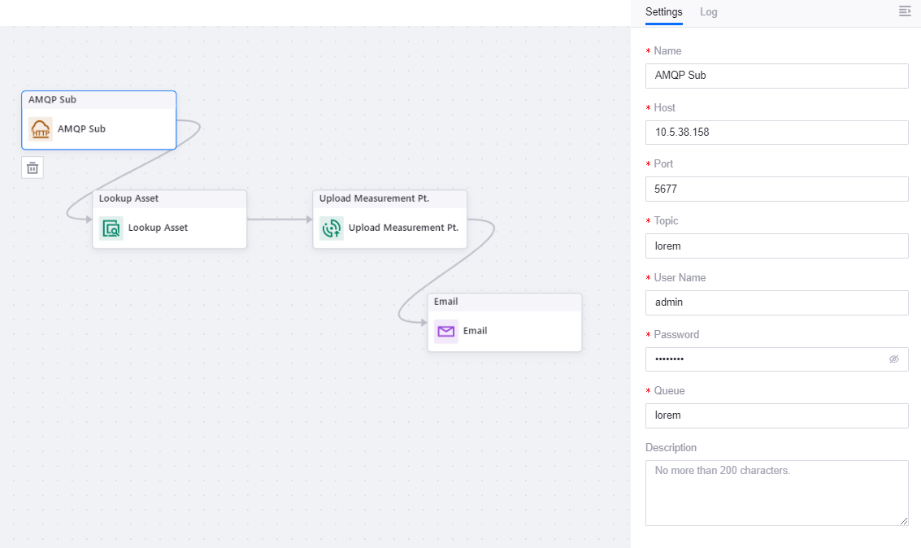The height and width of the screenshot is (548, 921).
Task: Select the Email node title bar
Action: click(504, 302)
